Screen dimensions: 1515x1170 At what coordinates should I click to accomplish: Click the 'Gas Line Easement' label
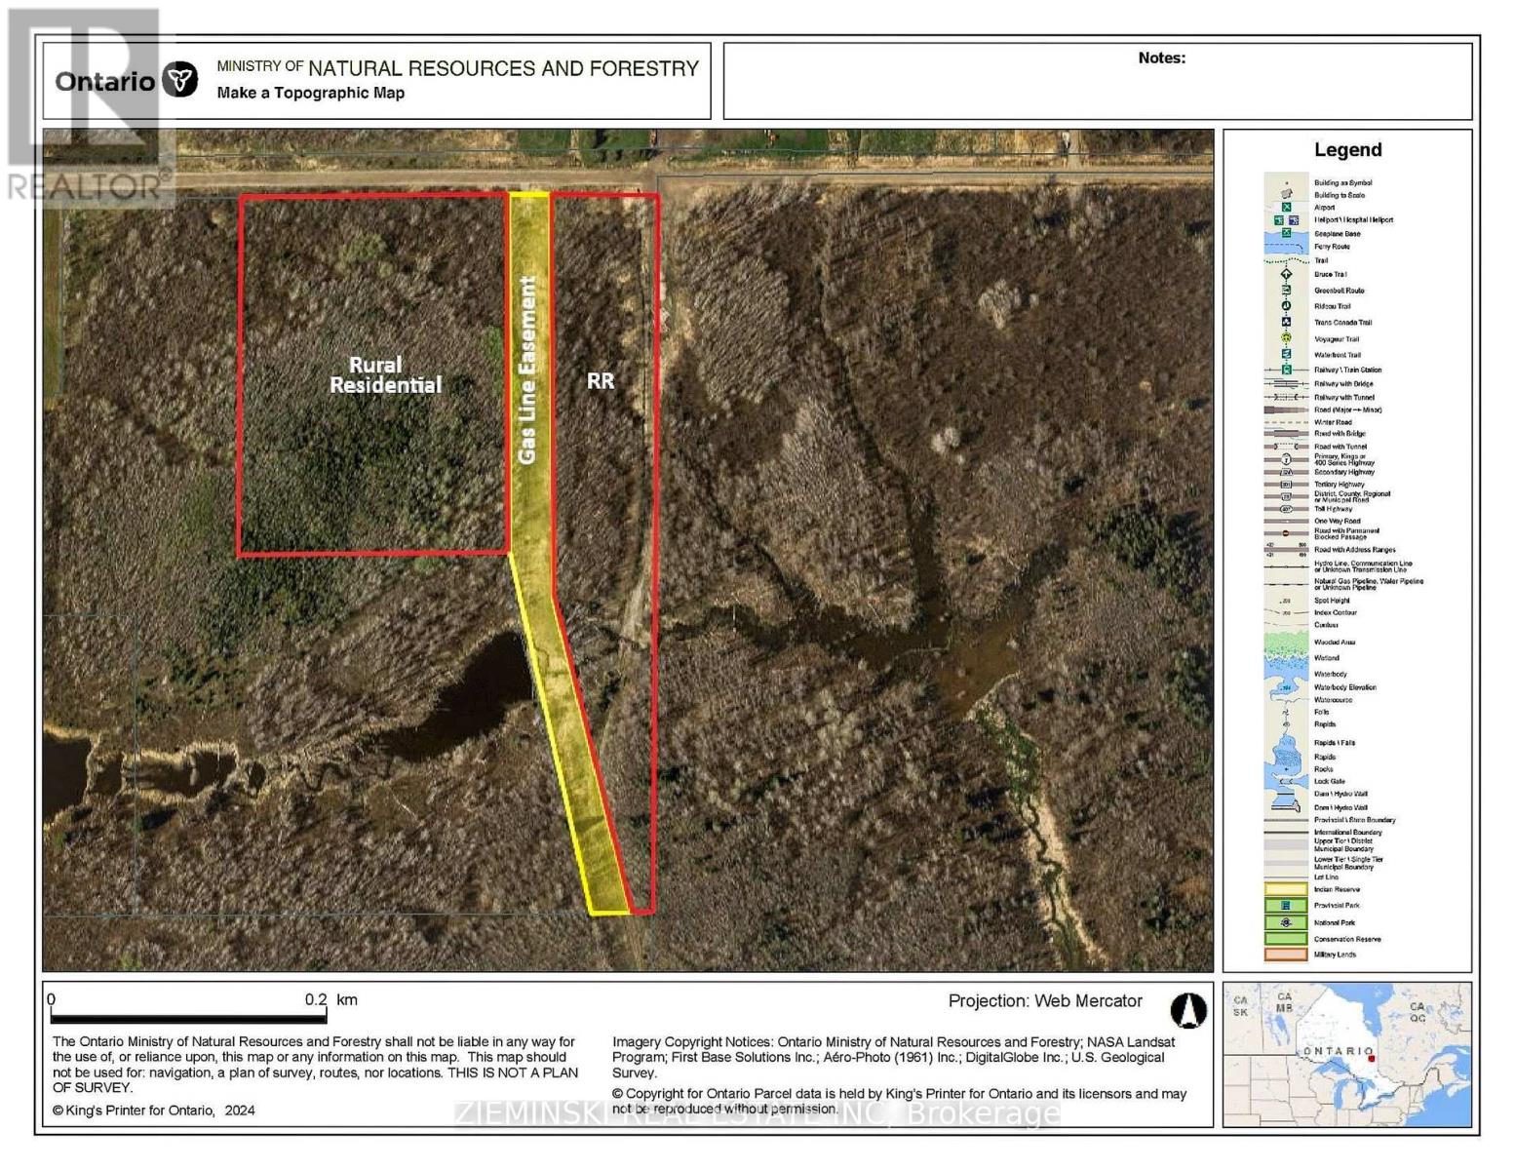click(527, 370)
